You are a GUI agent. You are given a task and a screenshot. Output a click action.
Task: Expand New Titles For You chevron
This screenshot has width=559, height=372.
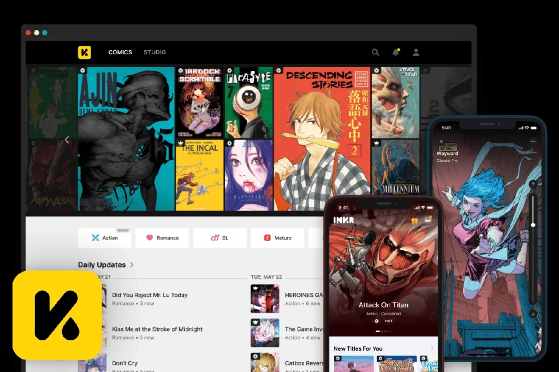432,349
